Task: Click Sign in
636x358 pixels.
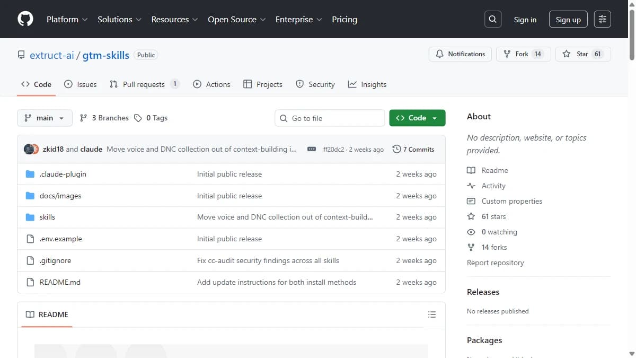Action: pyautogui.click(x=525, y=20)
